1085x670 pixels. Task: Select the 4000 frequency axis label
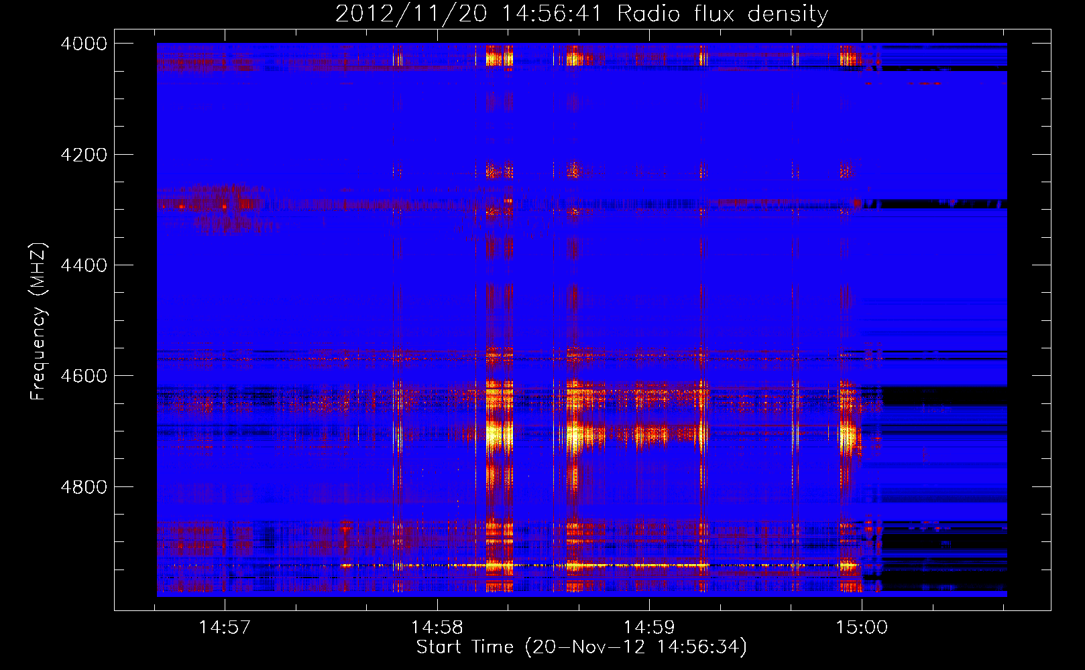(84, 44)
